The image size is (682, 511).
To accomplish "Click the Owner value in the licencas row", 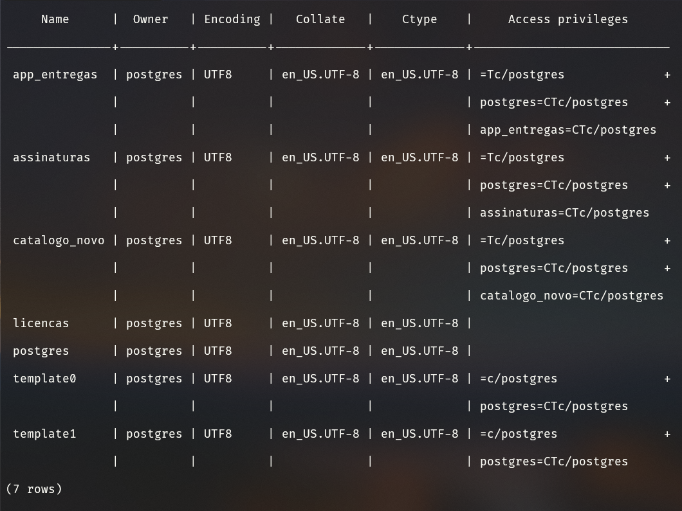I will coord(154,323).
